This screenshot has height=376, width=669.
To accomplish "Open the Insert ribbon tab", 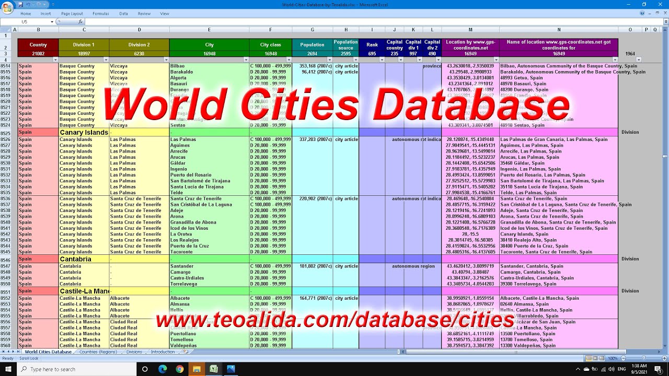I will [46, 14].
